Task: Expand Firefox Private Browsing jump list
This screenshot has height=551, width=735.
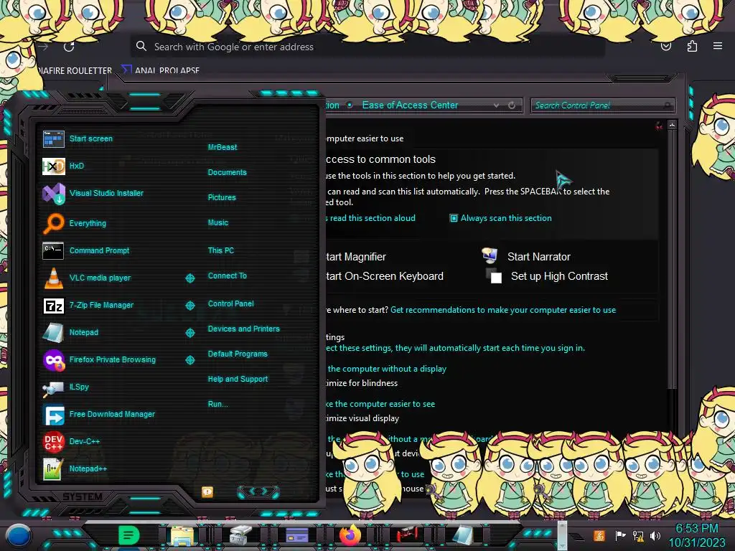Action: tap(189, 360)
